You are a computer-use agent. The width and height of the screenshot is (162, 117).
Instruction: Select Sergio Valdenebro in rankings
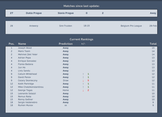tap(28, 102)
